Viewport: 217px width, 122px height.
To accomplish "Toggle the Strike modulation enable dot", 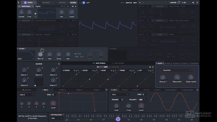I will click(63, 70).
